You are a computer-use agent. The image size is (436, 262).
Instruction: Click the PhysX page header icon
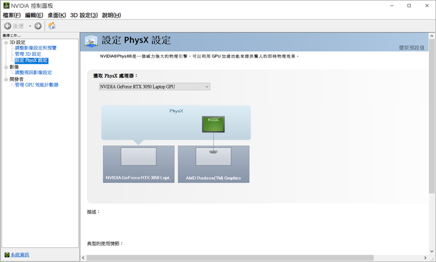pyautogui.click(x=91, y=41)
